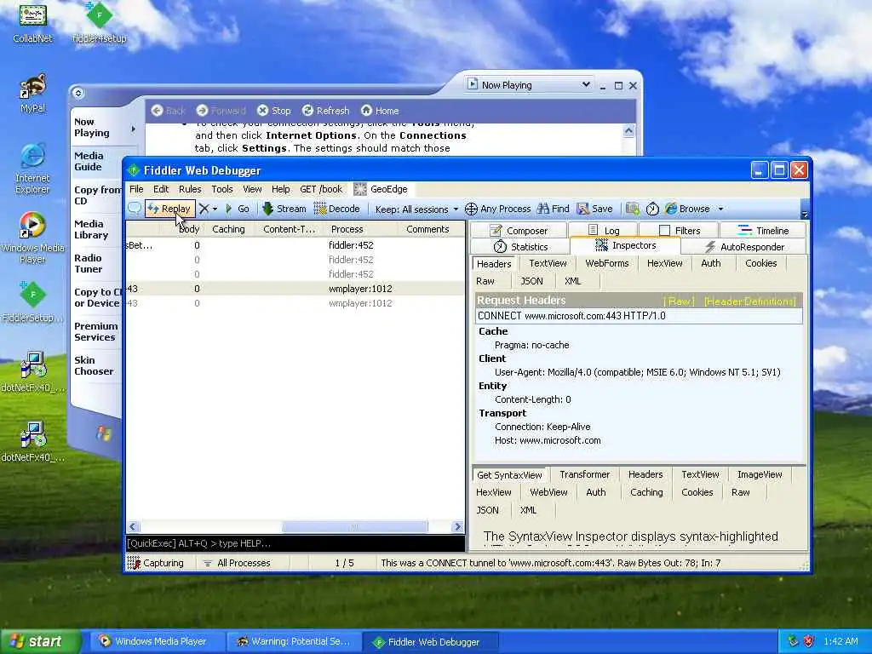Screen dimensions: 872x654
Task: Click the comment balloon icon in Fiddler toolbar
Action: [134, 209]
